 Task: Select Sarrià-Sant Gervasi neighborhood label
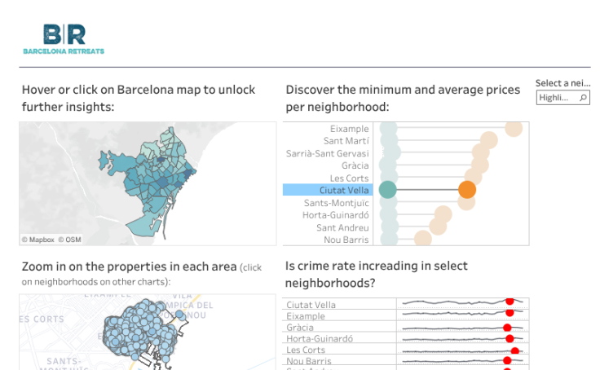point(327,153)
